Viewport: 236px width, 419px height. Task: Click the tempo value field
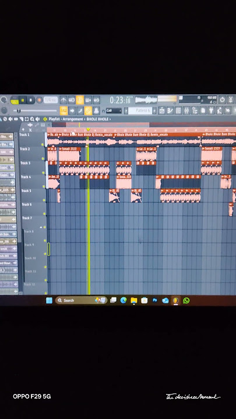(x=51, y=100)
